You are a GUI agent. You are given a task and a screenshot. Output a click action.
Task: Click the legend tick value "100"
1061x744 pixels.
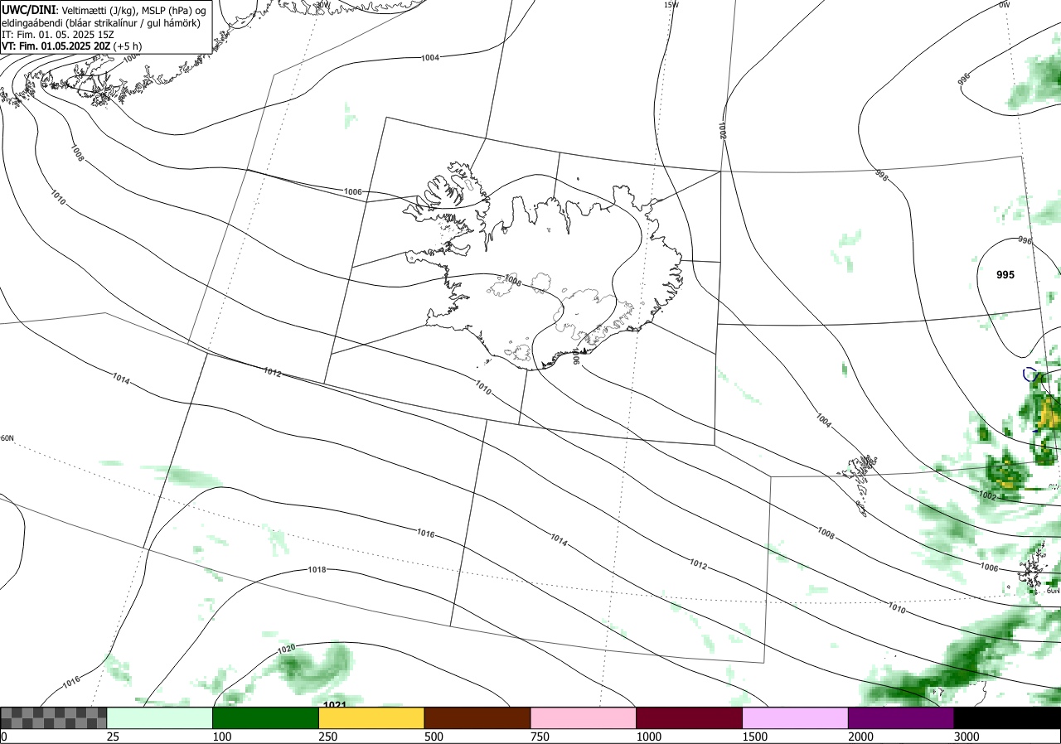pos(223,737)
